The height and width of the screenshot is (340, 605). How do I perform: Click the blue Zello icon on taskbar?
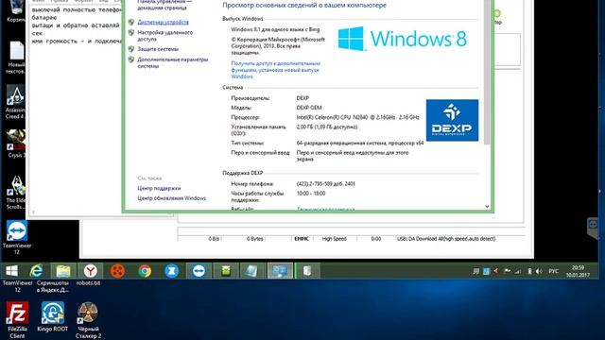[x=172, y=271]
